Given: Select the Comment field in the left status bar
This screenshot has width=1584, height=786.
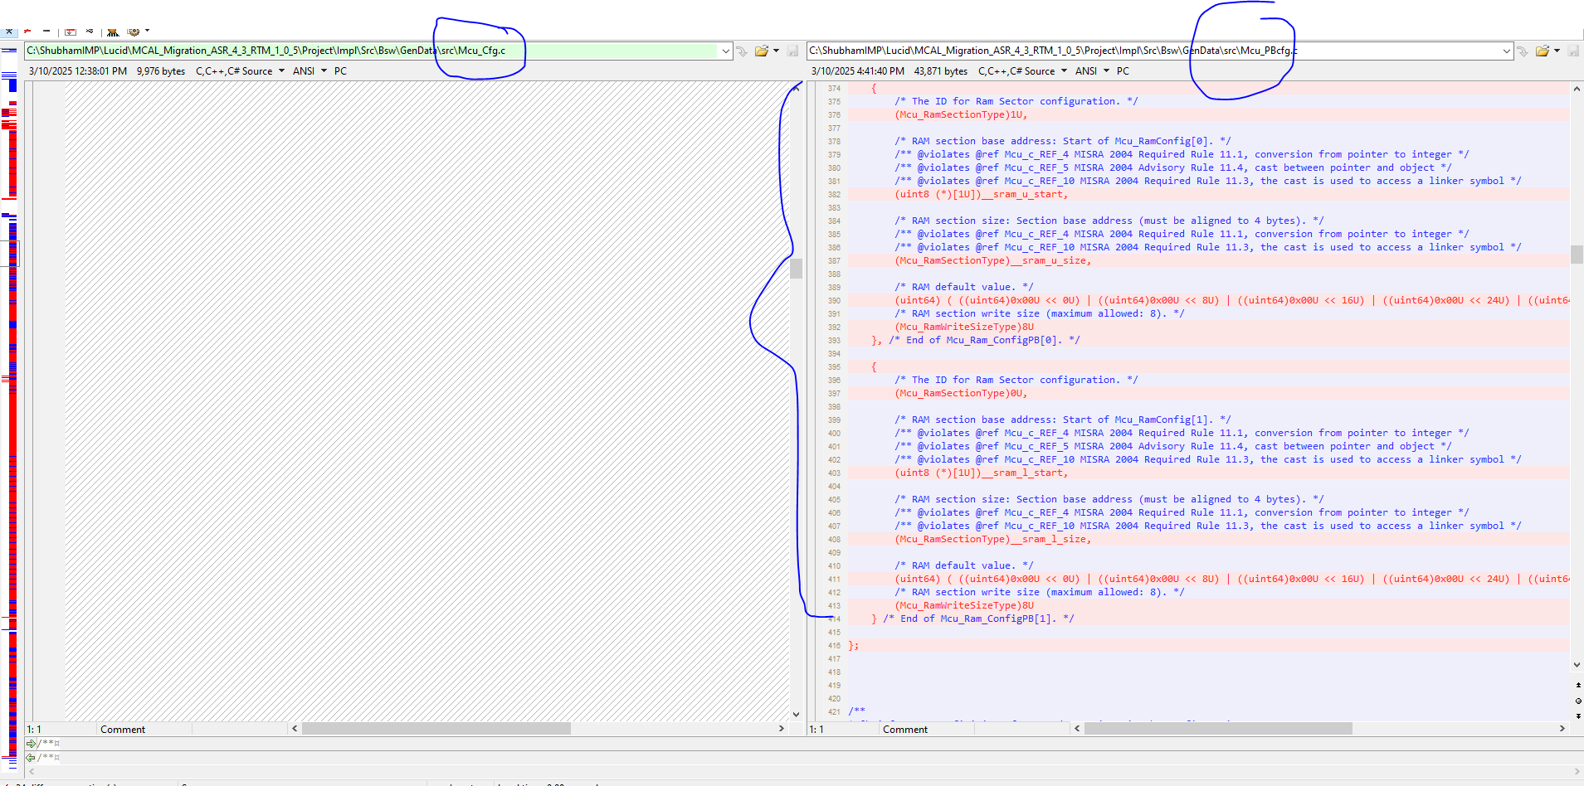Looking at the screenshot, I should coord(122,729).
